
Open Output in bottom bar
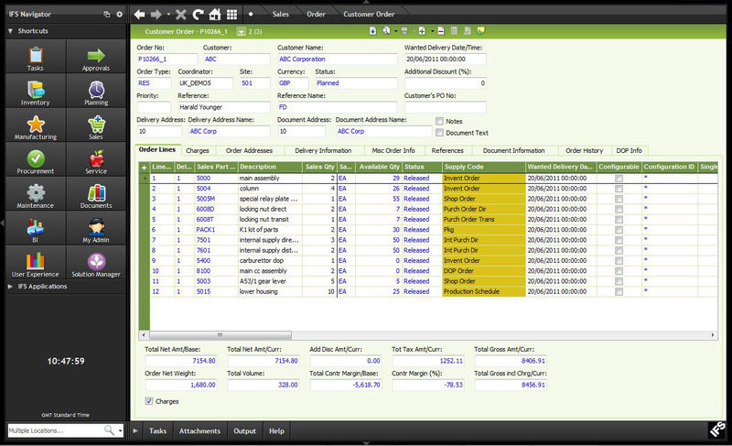point(244,431)
